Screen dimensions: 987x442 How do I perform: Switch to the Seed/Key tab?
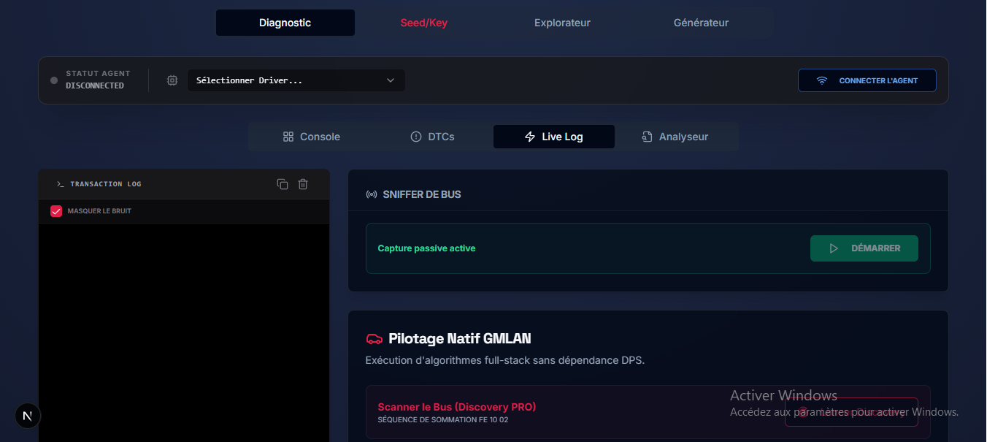[424, 23]
